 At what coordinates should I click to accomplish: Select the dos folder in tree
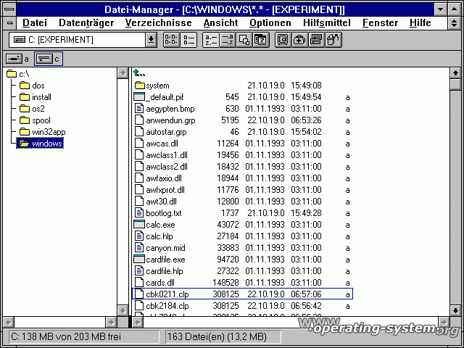point(32,86)
